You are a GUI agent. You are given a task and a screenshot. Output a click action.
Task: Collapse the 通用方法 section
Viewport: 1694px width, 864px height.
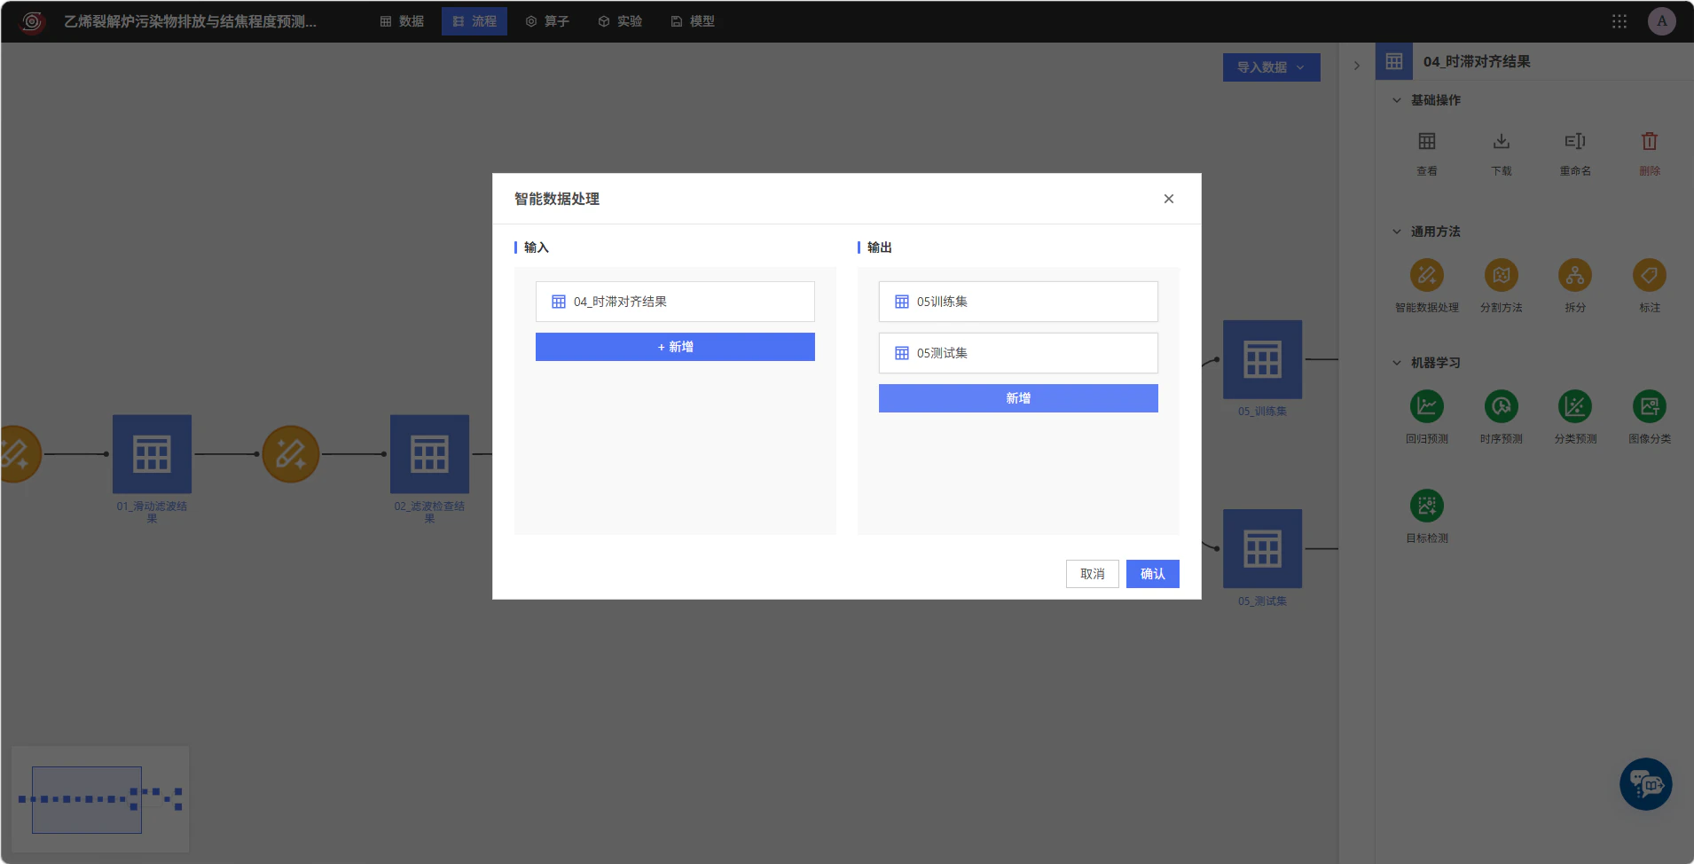tap(1397, 232)
